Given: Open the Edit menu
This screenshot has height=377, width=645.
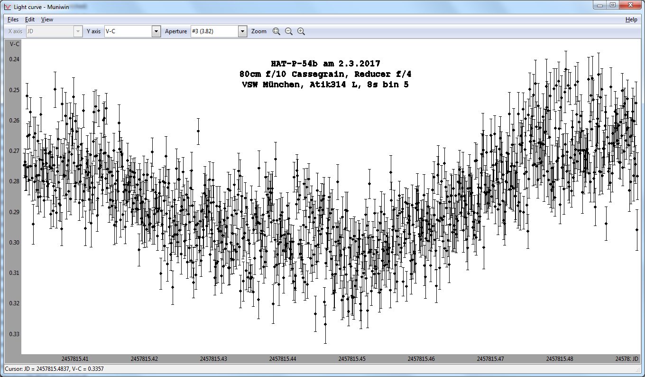Looking at the screenshot, I should pos(30,19).
